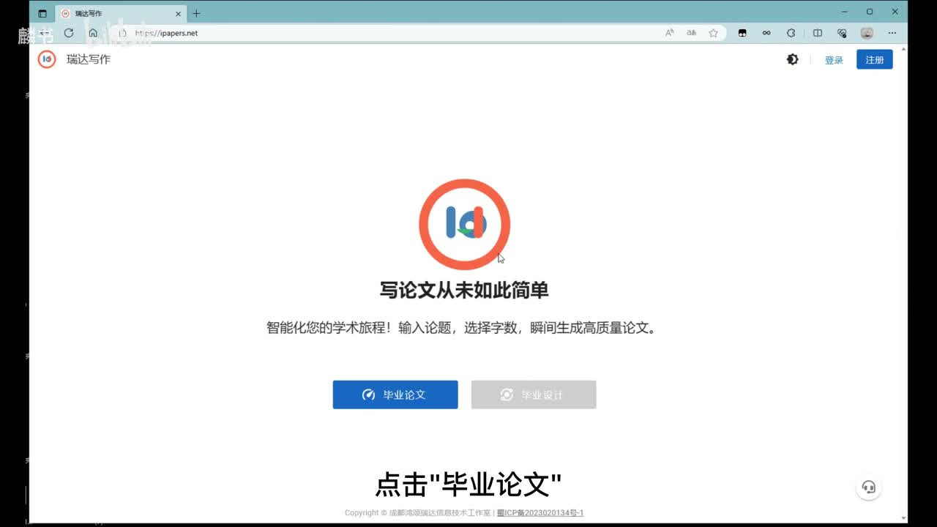Refresh the page with reload icon

(69, 33)
